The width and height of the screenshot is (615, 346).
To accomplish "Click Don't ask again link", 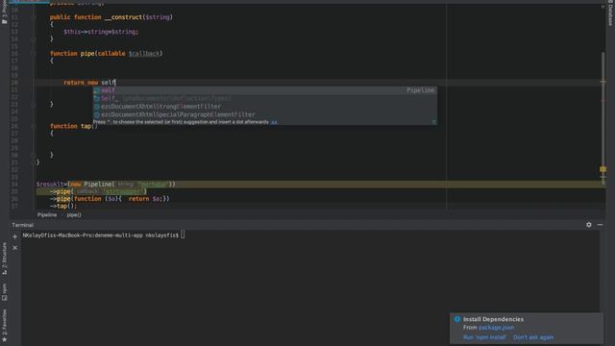I will pyautogui.click(x=533, y=337).
